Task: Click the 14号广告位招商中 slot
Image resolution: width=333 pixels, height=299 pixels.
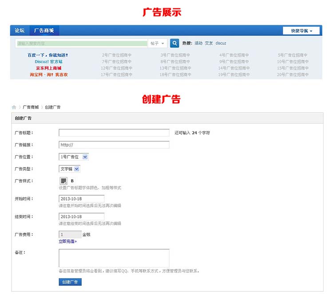Action: point(234,68)
